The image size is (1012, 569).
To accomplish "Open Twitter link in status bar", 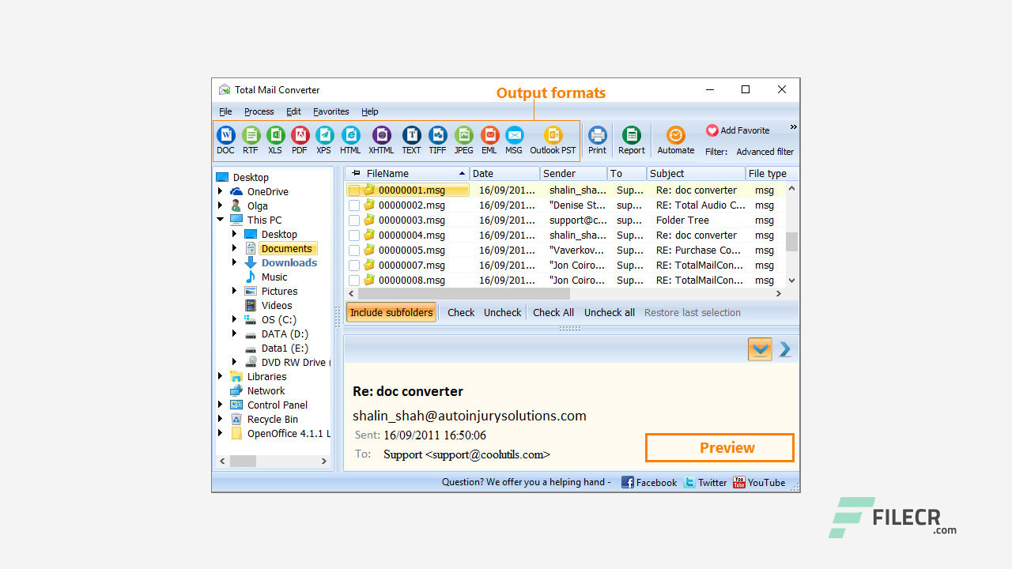I will 704,482.
